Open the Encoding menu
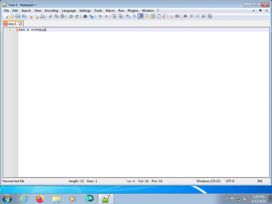Viewport: 272px width, 204px height. (52, 11)
